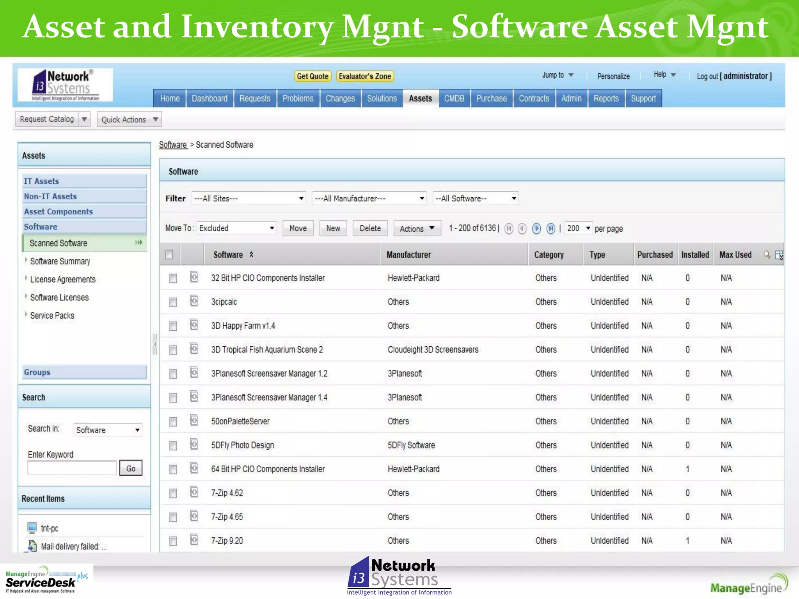Check the 32 Bit HP CIO Components Installer row
799x599 pixels.
click(173, 278)
